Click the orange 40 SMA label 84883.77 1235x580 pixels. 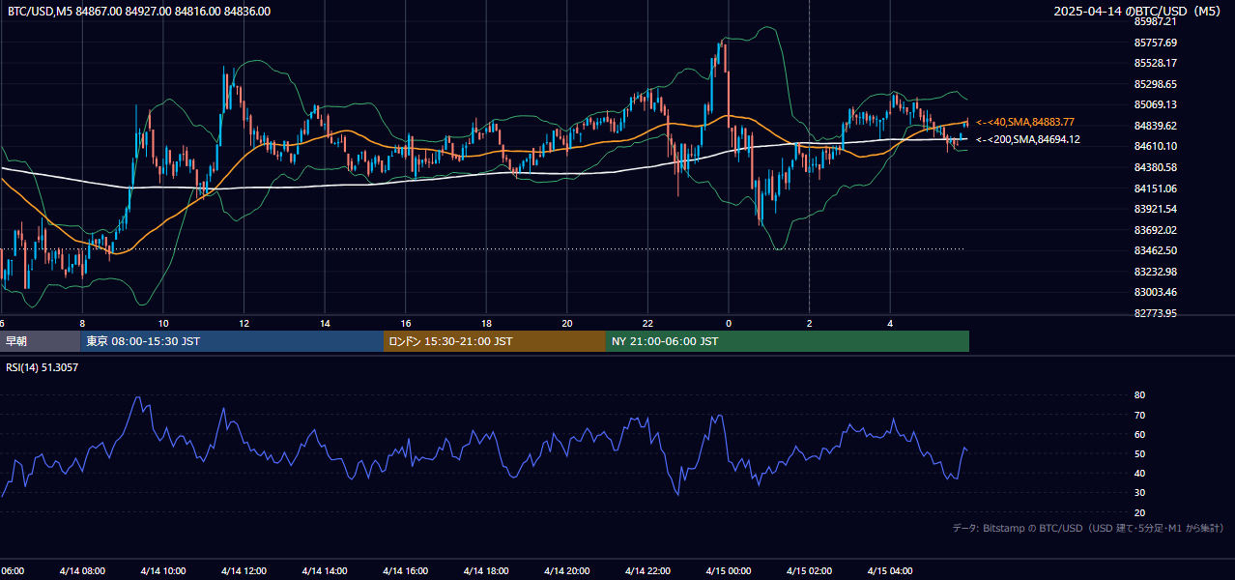[x=1024, y=123]
